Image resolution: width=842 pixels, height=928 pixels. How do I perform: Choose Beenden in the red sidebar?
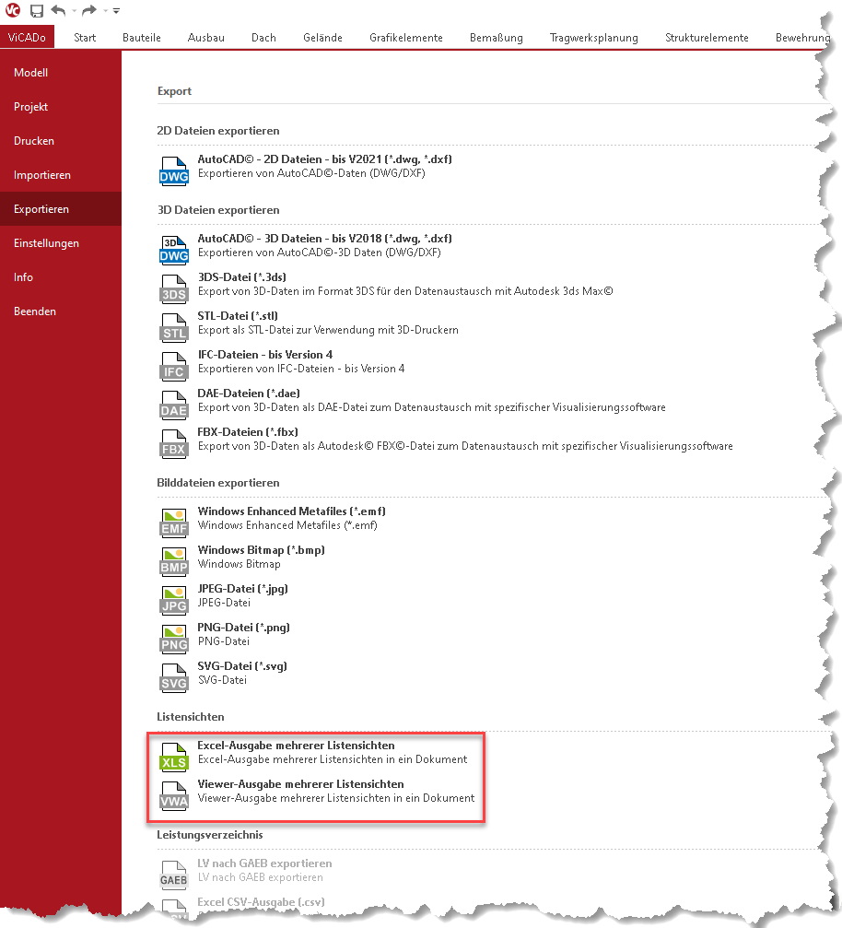(x=61, y=311)
